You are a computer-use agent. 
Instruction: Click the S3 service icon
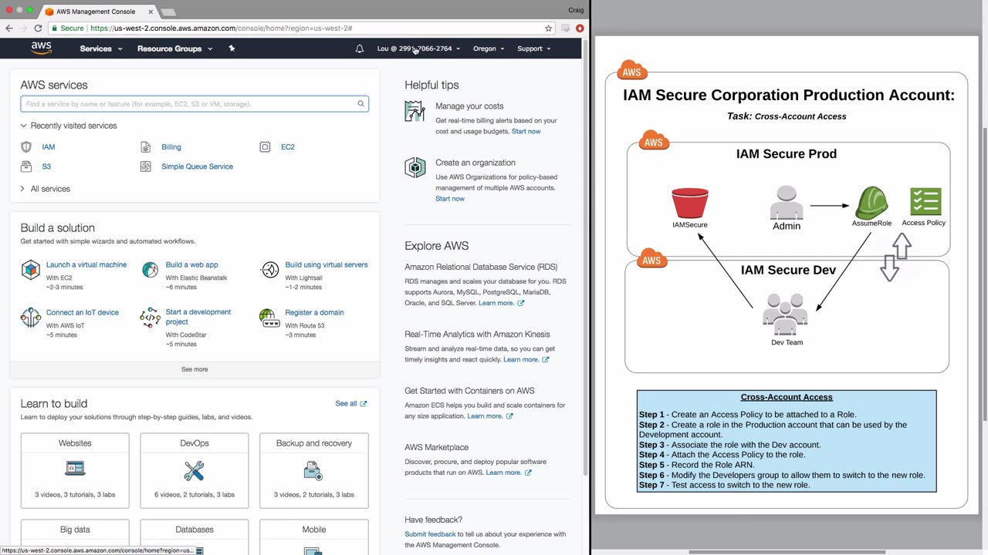coord(26,166)
